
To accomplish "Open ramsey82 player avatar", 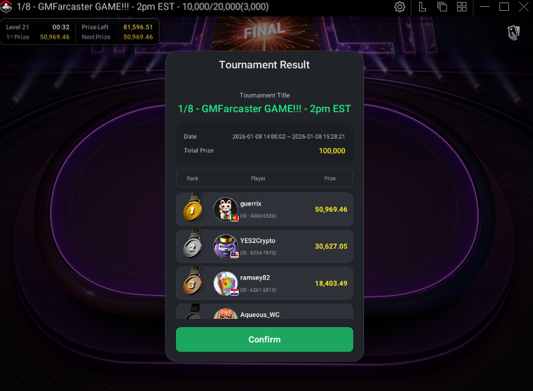I will coord(225,283).
